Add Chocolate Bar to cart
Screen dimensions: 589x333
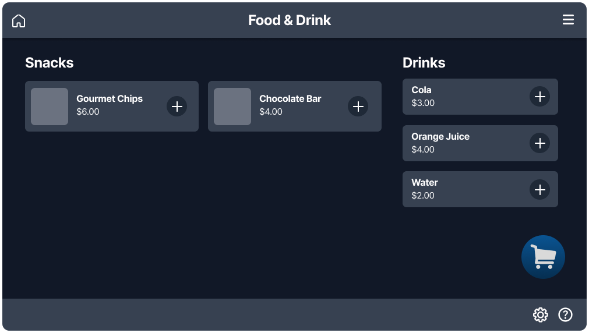click(358, 107)
